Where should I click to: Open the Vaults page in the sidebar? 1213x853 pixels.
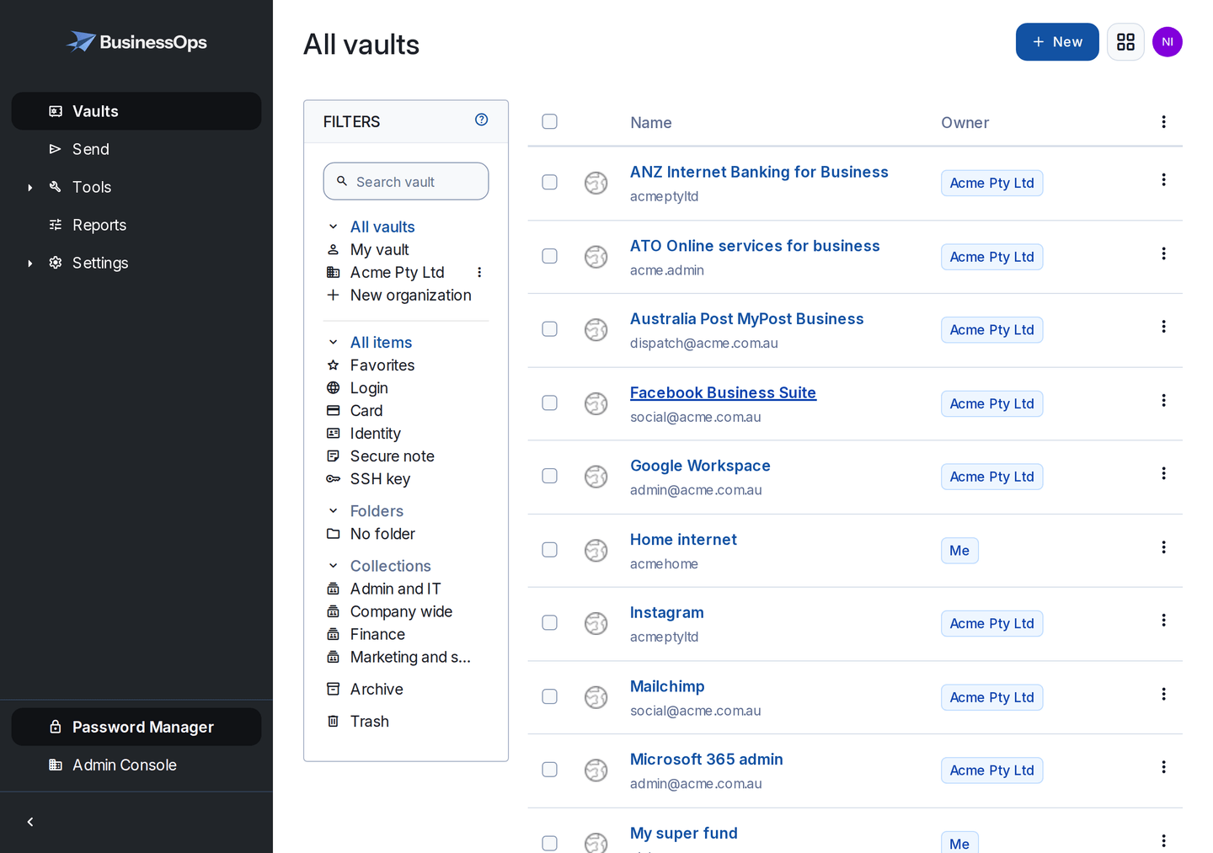click(x=136, y=111)
